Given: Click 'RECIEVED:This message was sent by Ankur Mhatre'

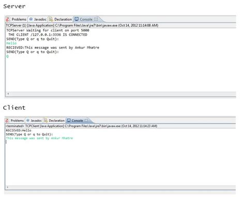Looking at the screenshot, I should coord(53,47).
